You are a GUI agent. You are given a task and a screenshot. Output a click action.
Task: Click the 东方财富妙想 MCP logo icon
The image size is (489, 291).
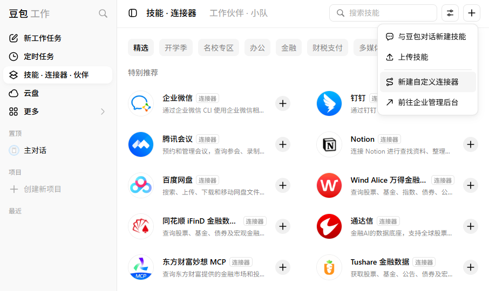pos(141,267)
